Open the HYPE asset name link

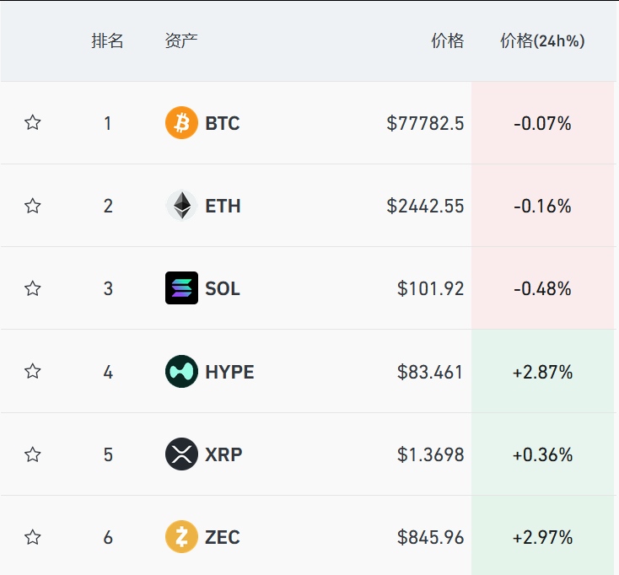coord(229,372)
